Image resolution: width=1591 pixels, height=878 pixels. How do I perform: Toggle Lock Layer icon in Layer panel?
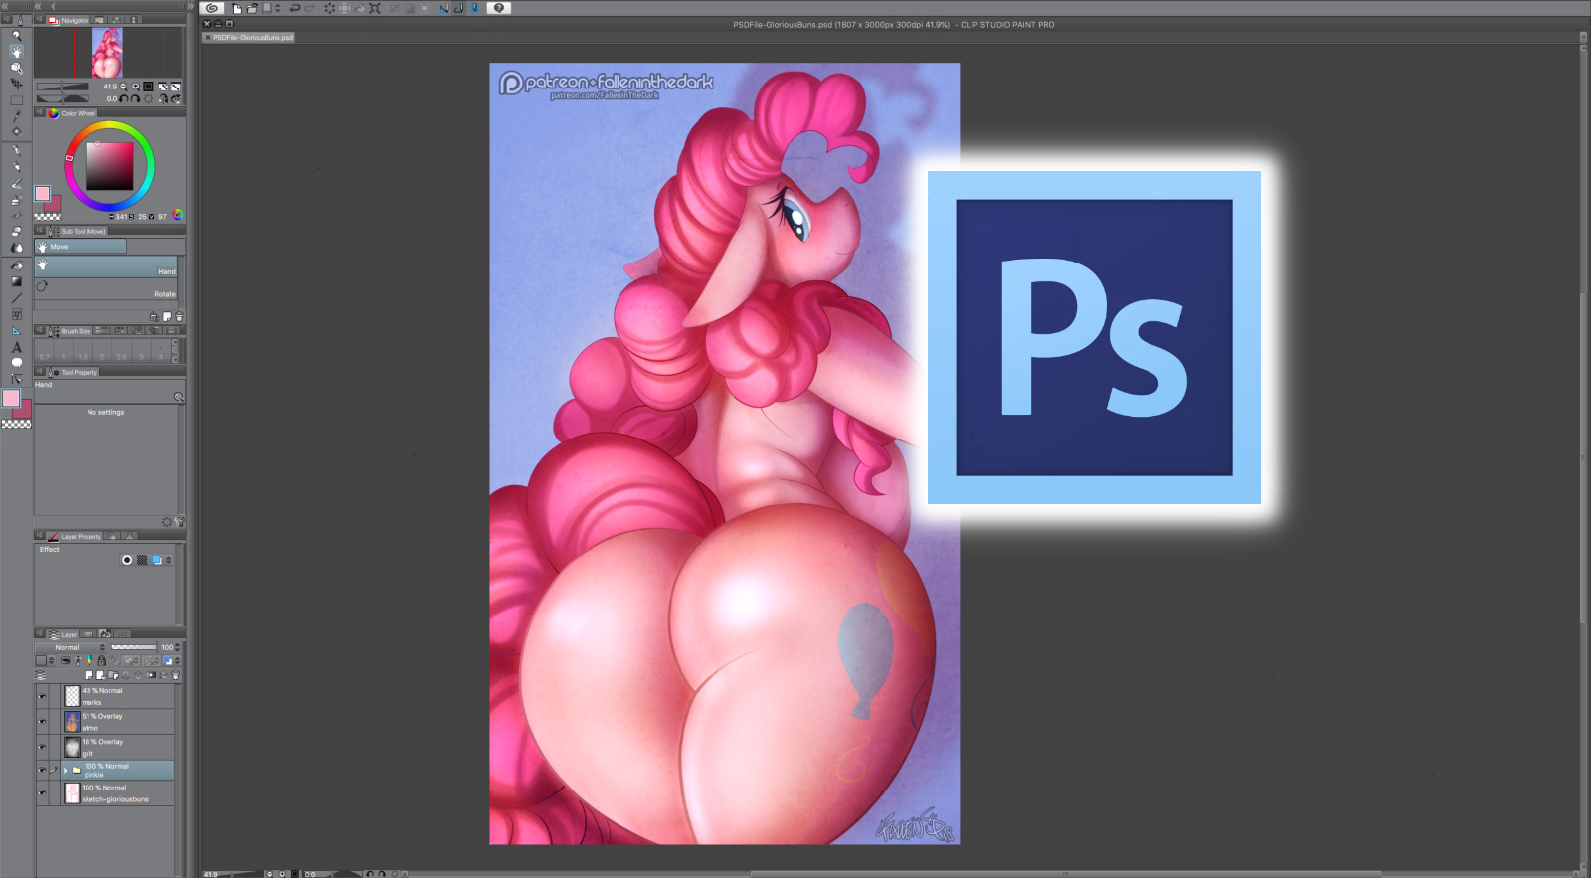[x=101, y=660]
